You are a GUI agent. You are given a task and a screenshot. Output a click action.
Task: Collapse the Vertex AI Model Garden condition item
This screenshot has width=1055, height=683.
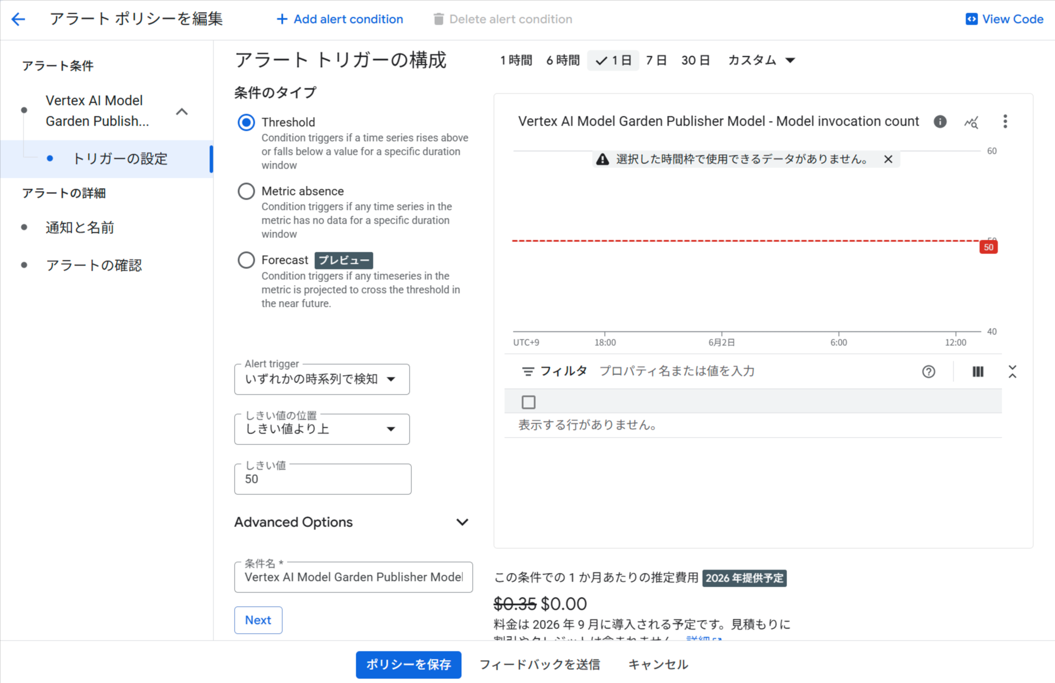[182, 111]
